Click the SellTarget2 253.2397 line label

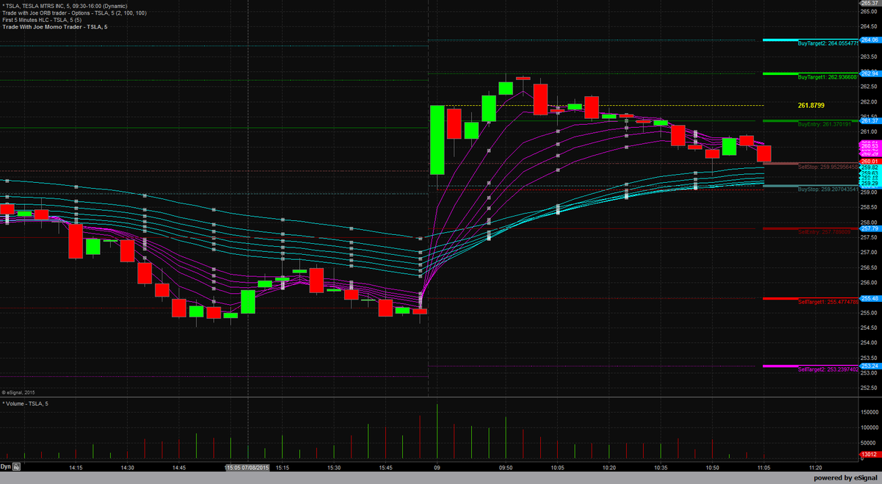pyautogui.click(x=828, y=369)
